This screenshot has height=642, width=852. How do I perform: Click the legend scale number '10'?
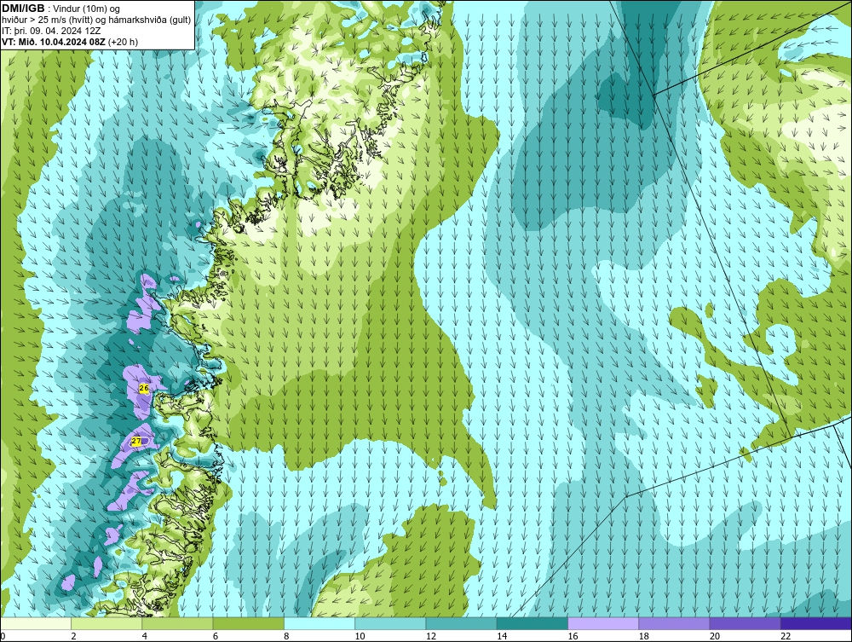tap(360, 637)
